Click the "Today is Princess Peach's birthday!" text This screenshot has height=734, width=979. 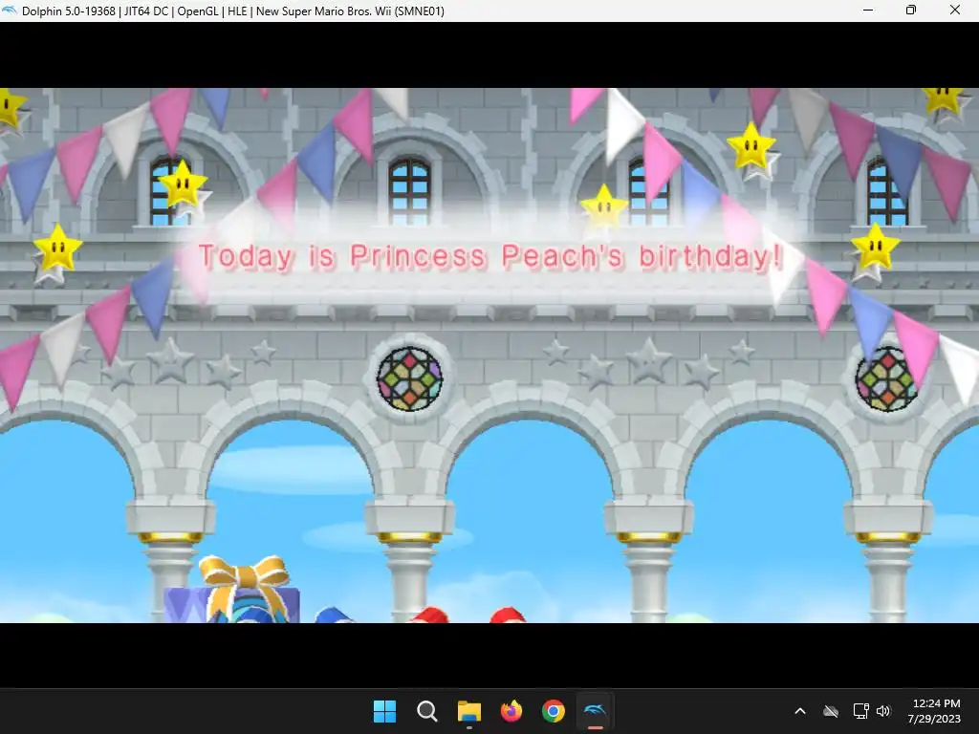pos(490,257)
